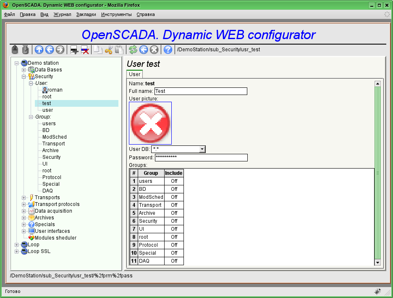393x298 pixels.
Task: Toggle Include for the DAQ group row
Action: pos(174,261)
